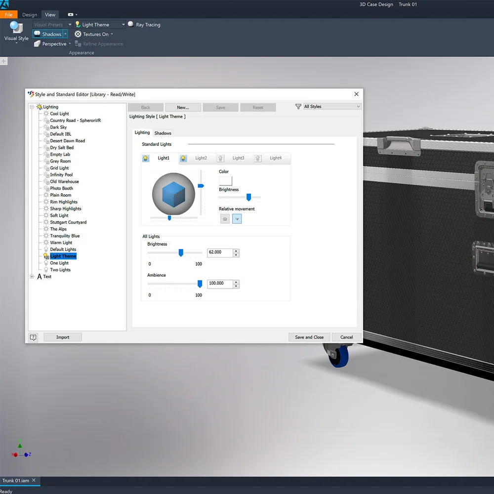Viewport: 494px width, 494px height.
Task: Click the Ray Tracing sphere icon
Action: pos(131,24)
